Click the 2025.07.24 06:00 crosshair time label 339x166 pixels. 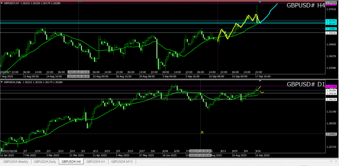[200, 151]
